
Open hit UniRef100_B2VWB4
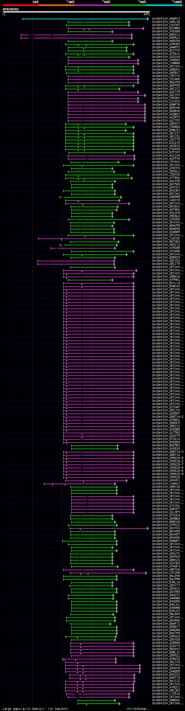[x=166, y=28]
